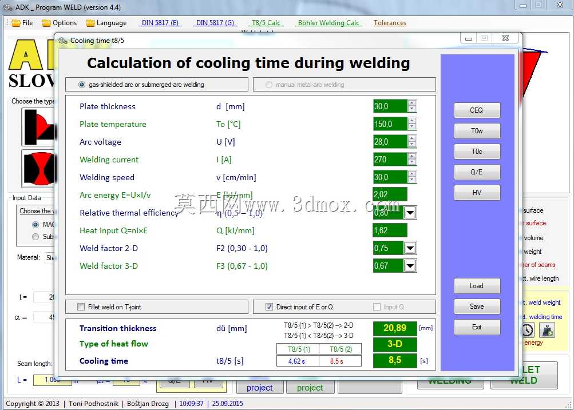Expand relative thermal efficiency dropdown
This screenshot has width=574, height=410.
pyautogui.click(x=410, y=213)
